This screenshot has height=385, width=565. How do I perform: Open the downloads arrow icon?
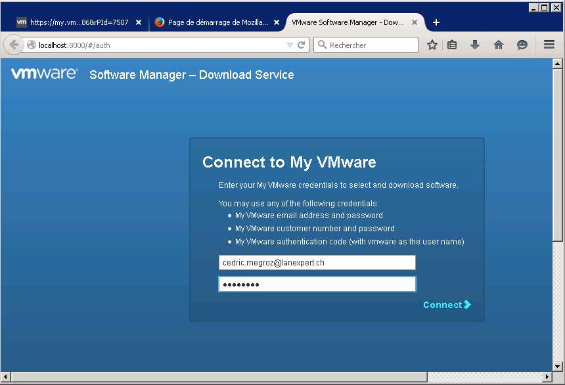[x=475, y=45]
